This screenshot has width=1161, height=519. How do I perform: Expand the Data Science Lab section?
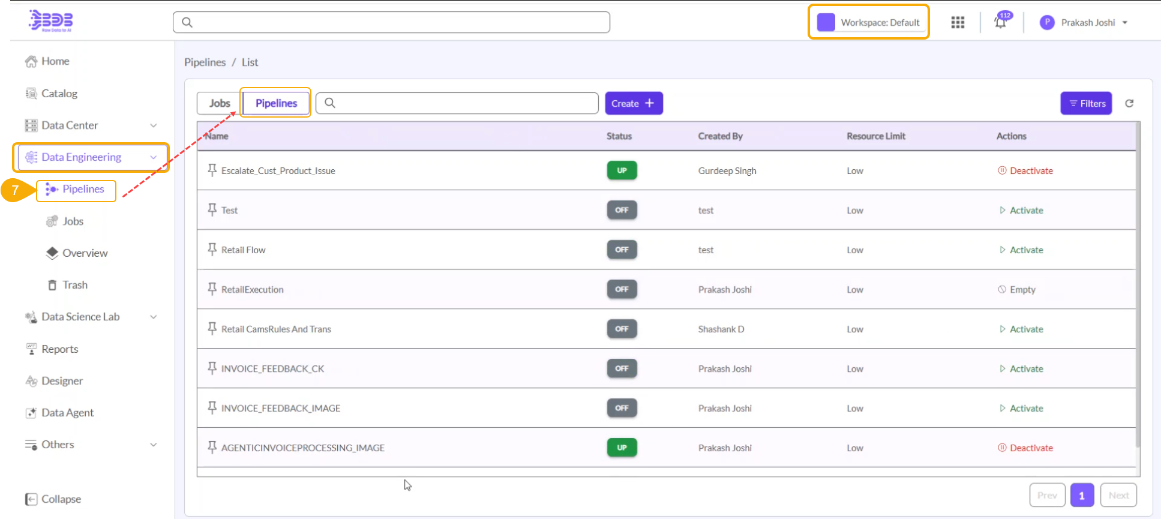[154, 317]
